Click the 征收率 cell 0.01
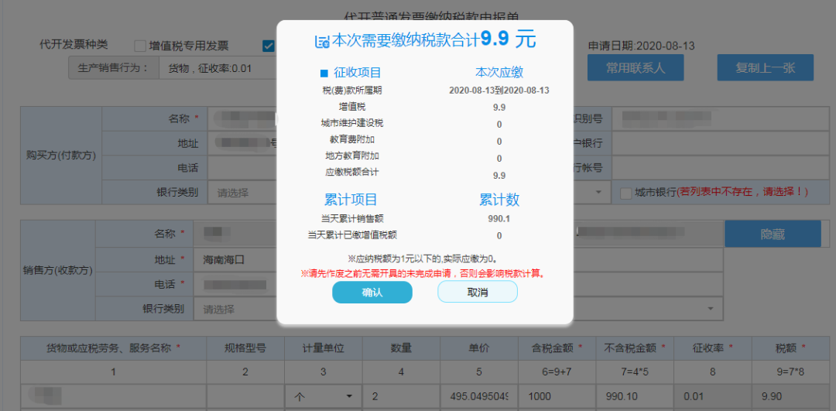 click(x=713, y=396)
